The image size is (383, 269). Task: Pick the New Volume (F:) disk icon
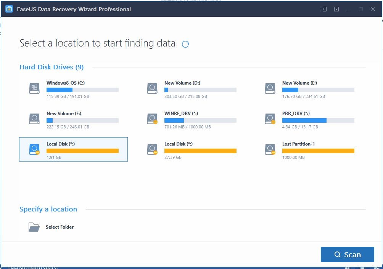34,118
